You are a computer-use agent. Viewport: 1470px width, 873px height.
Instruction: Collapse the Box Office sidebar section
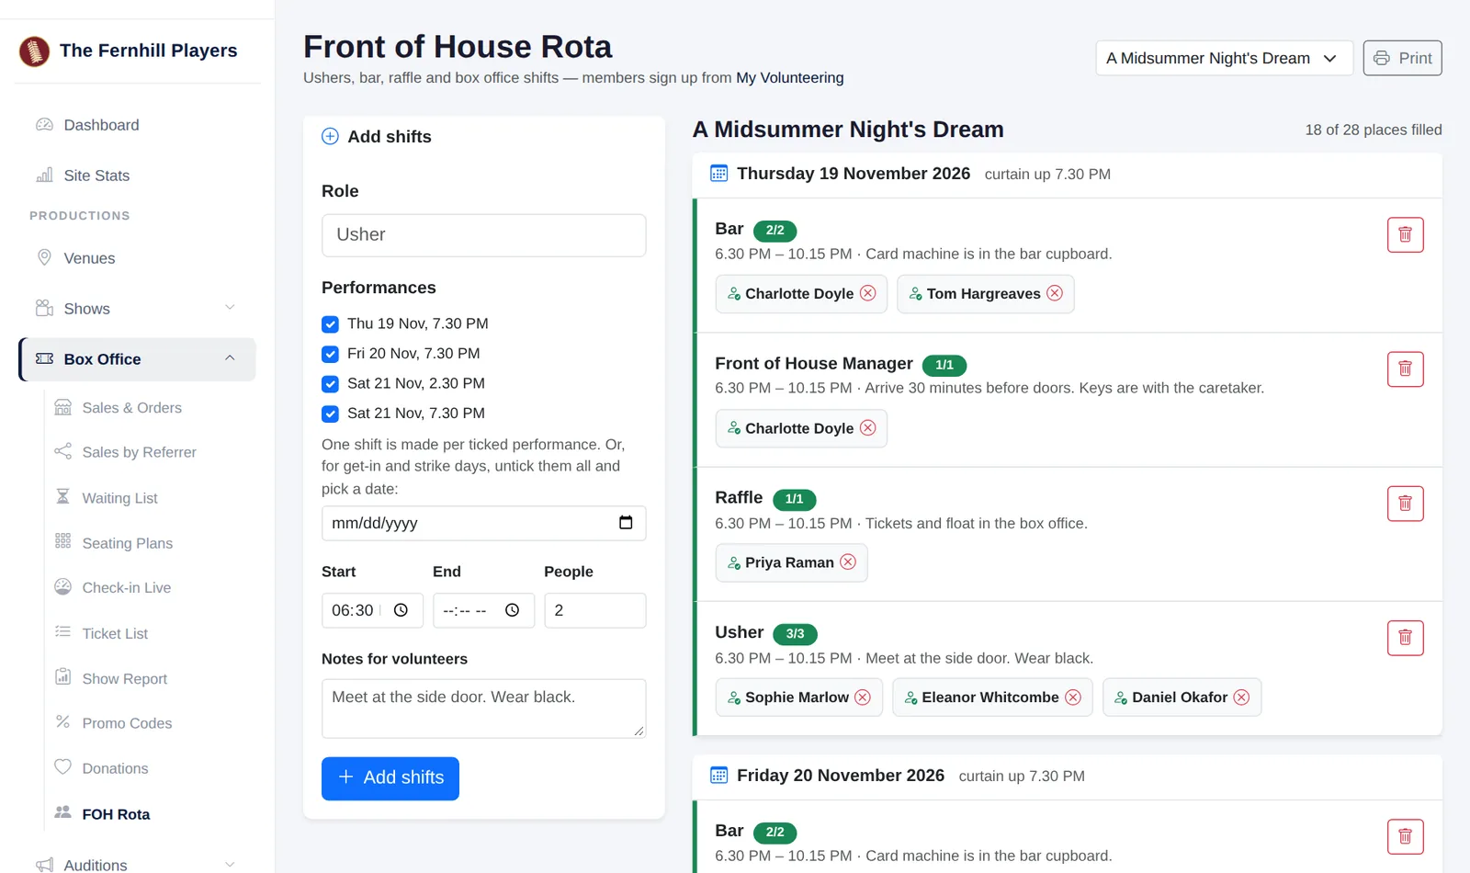pos(137,359)
